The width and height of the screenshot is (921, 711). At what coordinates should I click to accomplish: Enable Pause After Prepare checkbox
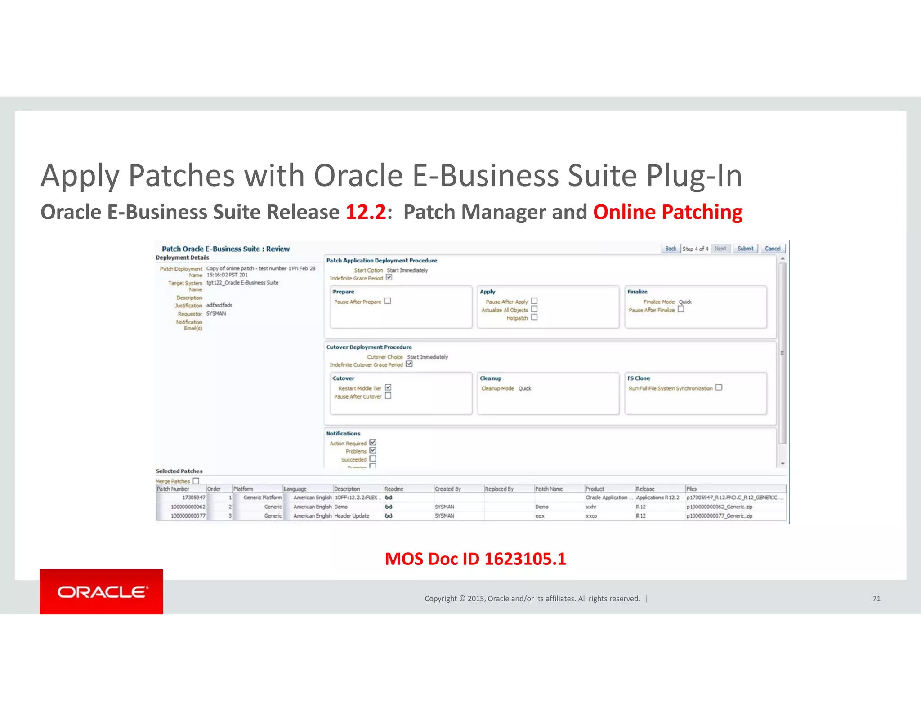pos(388,301)
